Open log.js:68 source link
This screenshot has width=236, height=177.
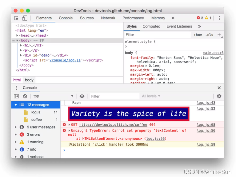tap(206, 125)
